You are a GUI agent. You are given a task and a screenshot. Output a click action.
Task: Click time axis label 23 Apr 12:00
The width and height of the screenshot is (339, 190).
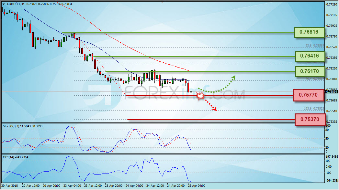coord(93,186)
